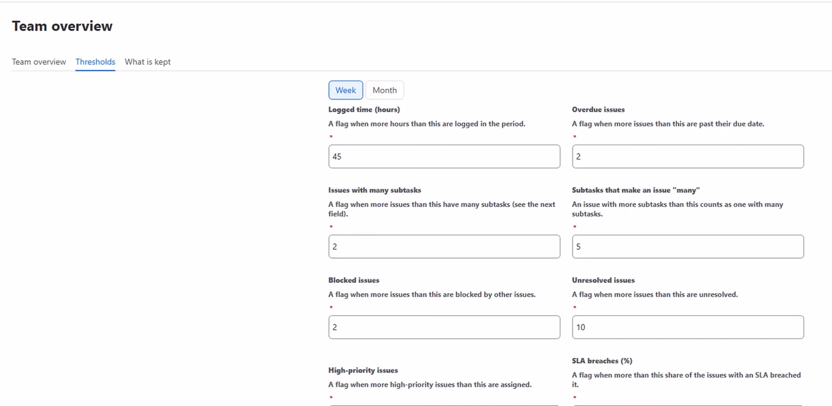Click the High-priority issues label

coord(363,370)
